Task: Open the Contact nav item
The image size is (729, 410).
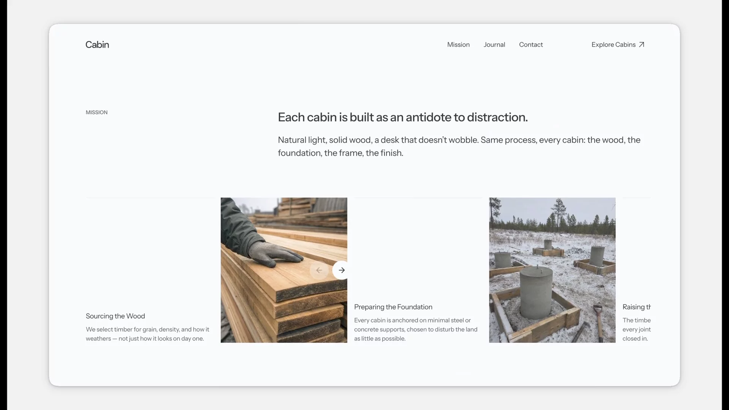Action: 531,45
